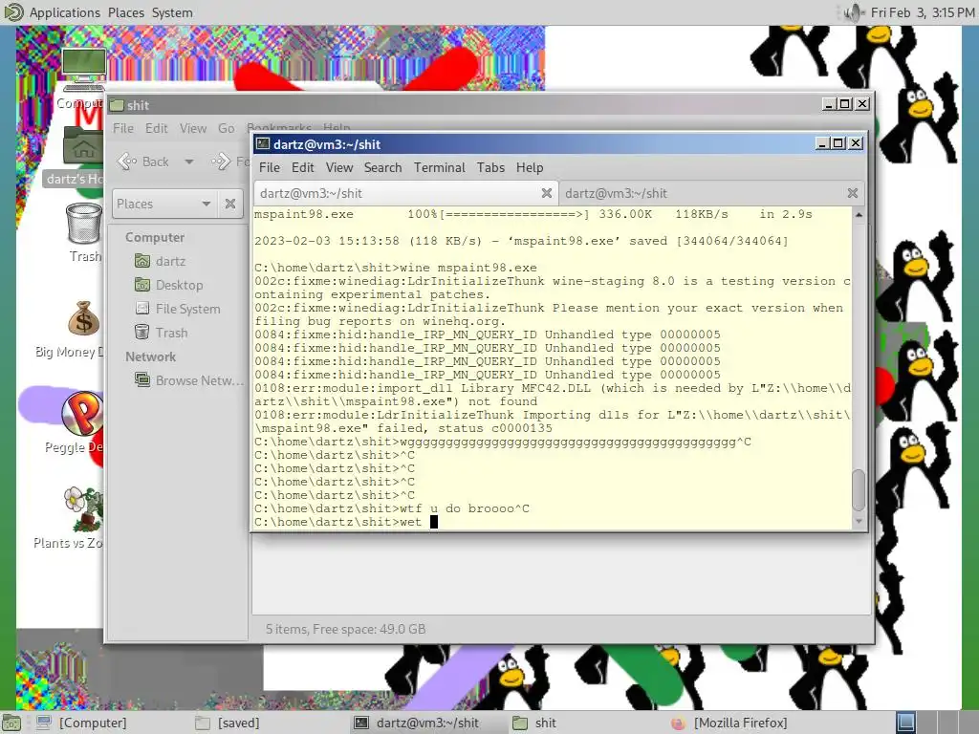Open Help menu in terminal window
This screenshot has width=979, height=734.
530,168
